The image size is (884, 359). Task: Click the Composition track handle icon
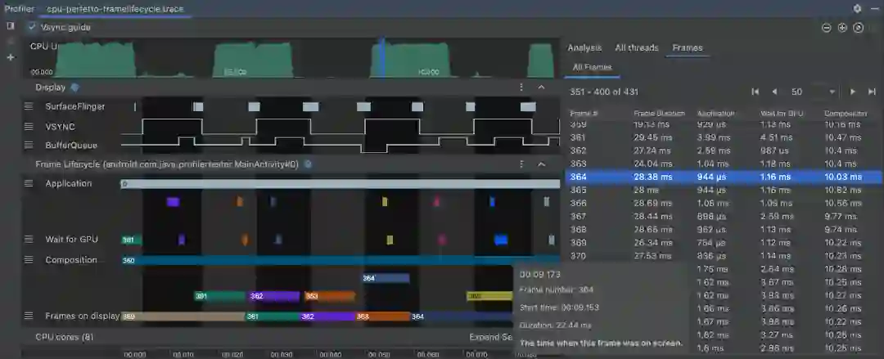(29, 260)
